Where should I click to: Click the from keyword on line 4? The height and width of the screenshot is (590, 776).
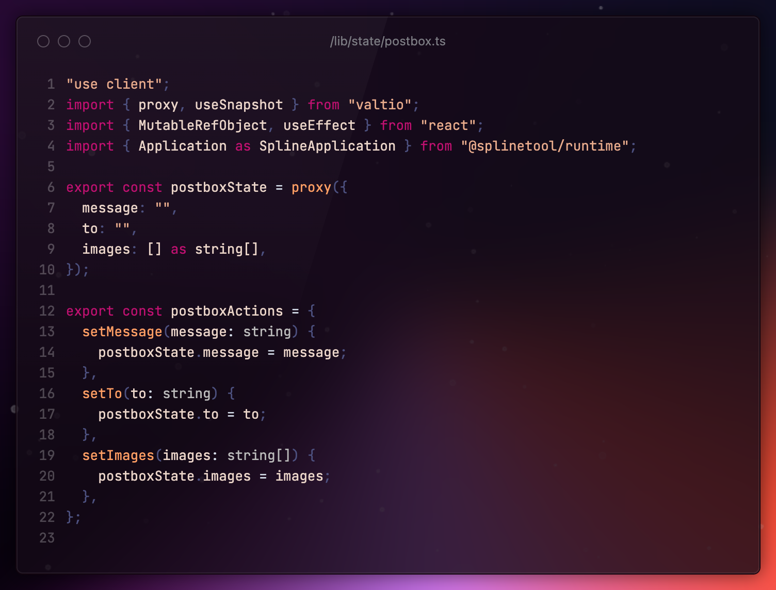(436, 146)
